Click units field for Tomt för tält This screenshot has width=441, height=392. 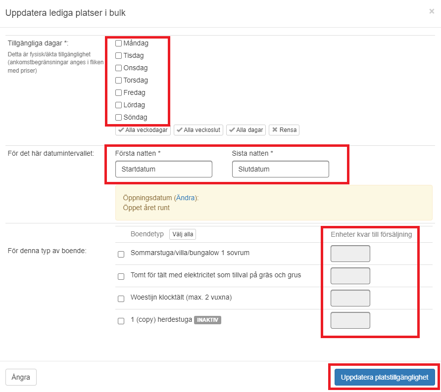point(350,276)
